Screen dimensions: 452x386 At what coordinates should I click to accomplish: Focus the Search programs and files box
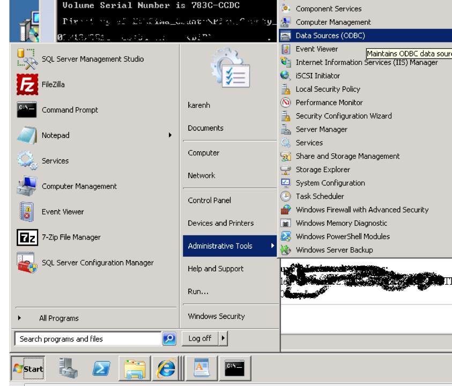point(87,339)
